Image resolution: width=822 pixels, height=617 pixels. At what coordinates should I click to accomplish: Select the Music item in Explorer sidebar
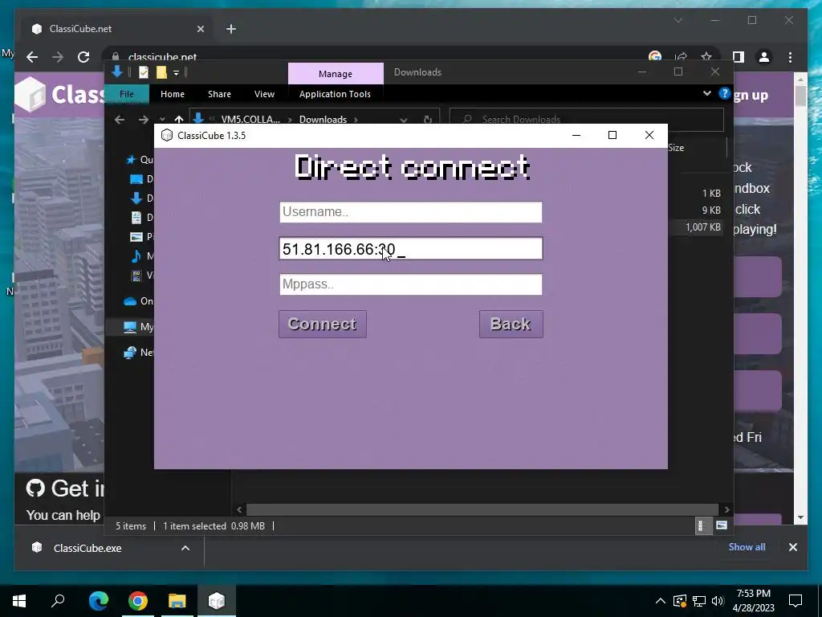[140, 256]
